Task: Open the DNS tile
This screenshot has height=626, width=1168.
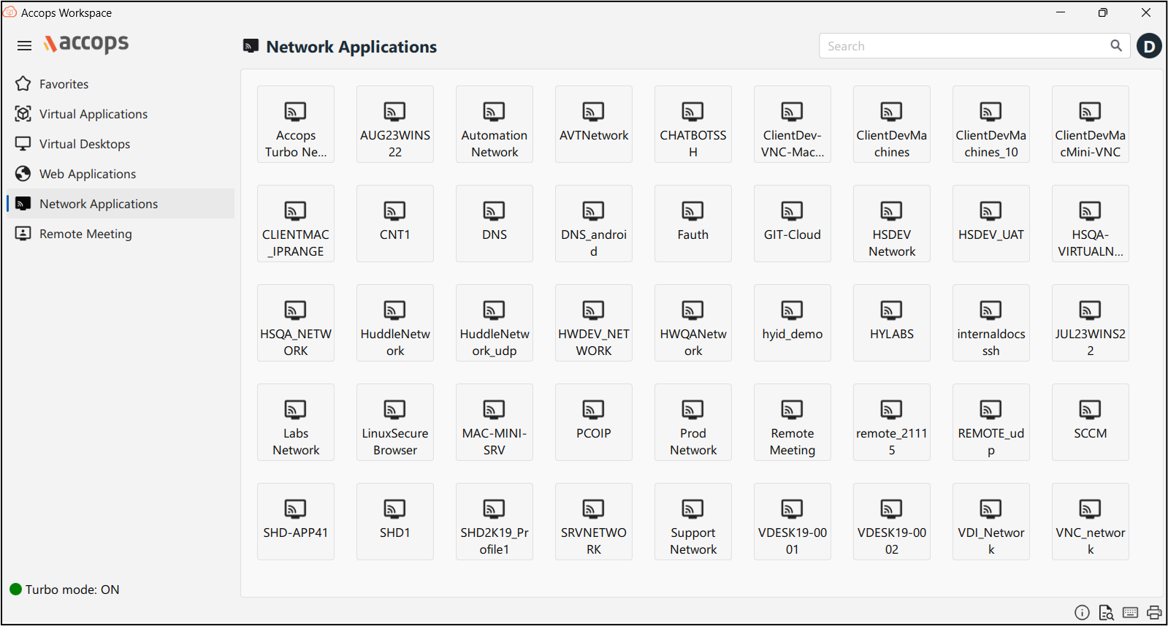Action: pyautogui.click(x=495, y=224)
